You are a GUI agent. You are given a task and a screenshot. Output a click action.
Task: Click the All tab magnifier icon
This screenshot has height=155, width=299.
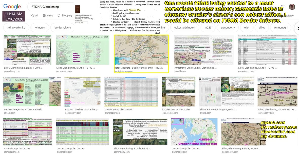pos(33,15)
